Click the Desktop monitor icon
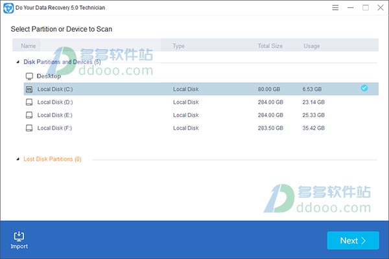Viewport: 389px width, 259px height. 29,76
